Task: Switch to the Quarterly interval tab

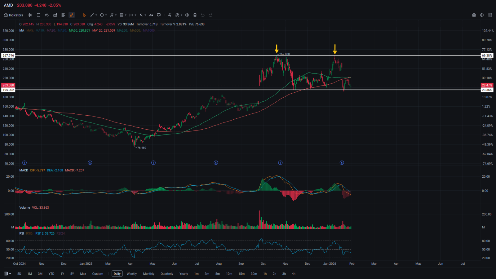Action: [x=167, y=274]
